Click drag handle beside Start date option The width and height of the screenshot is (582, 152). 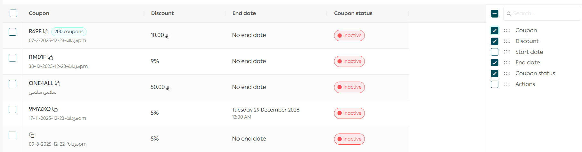(507, 52)
